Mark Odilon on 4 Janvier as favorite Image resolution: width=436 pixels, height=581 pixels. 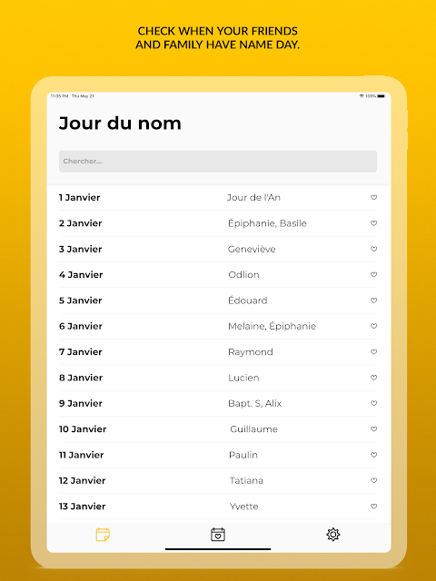(x=373, y=274)
